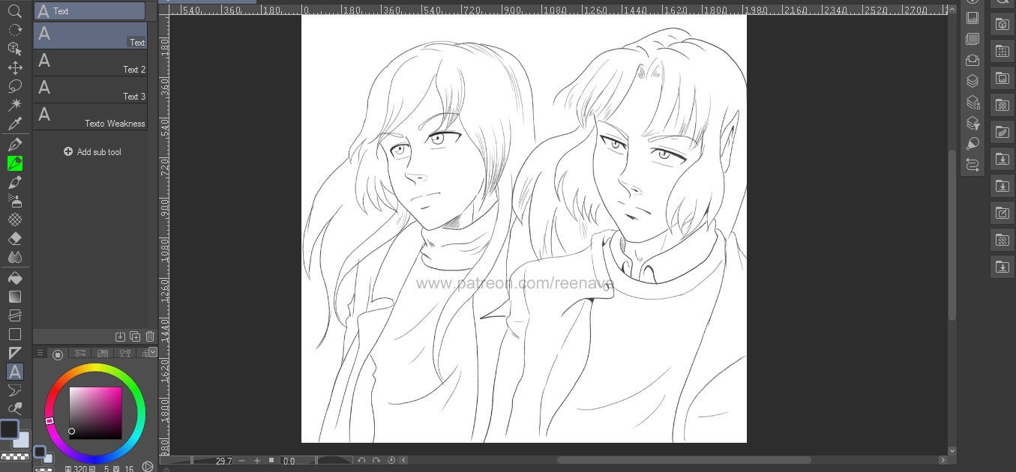Pick a shade in the color square

pos(95,413)
